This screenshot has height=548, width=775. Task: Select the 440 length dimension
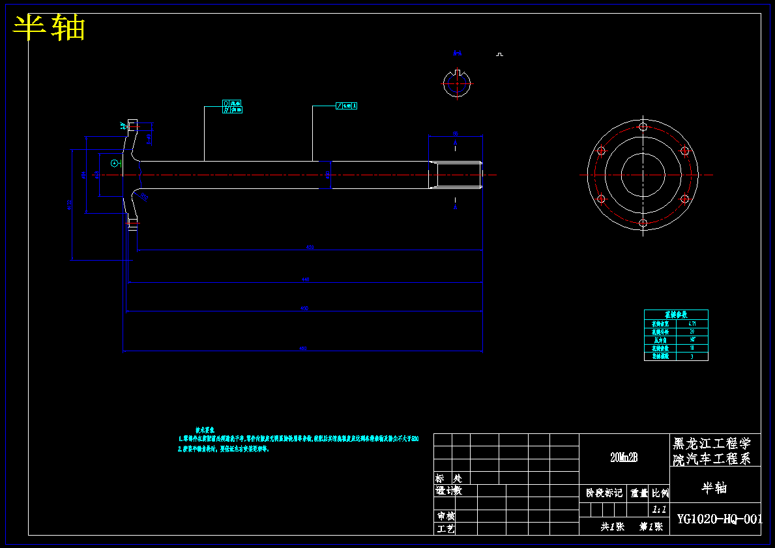(x=306, y=280)
